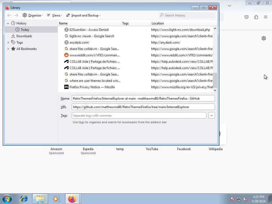Image resolution: width=272 pixels, height=204 pixels.
Task: Click the Name text field
Action: pos(143,98)
